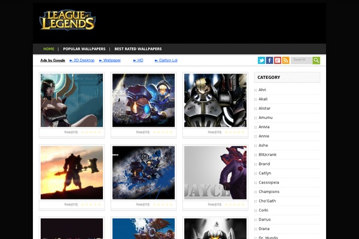This screenshot has width=359, height=239.
Task: Open the Caitlyn category
Action: pos(265,173)
